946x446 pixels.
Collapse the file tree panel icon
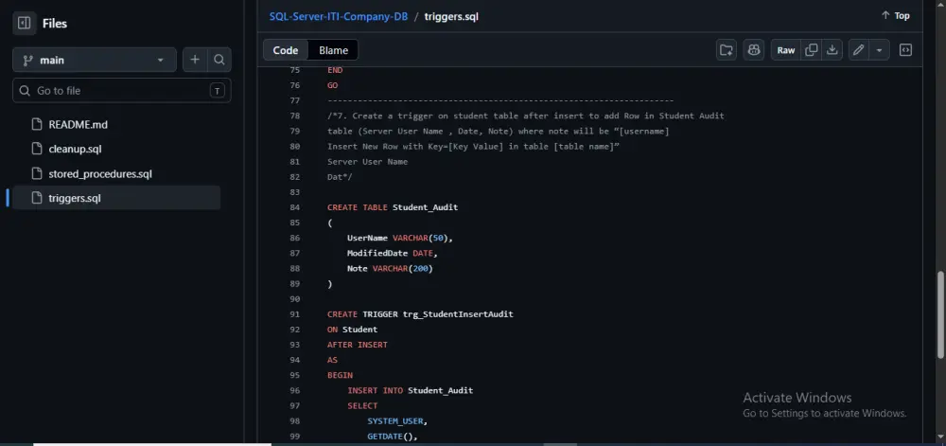pos(25,24)
